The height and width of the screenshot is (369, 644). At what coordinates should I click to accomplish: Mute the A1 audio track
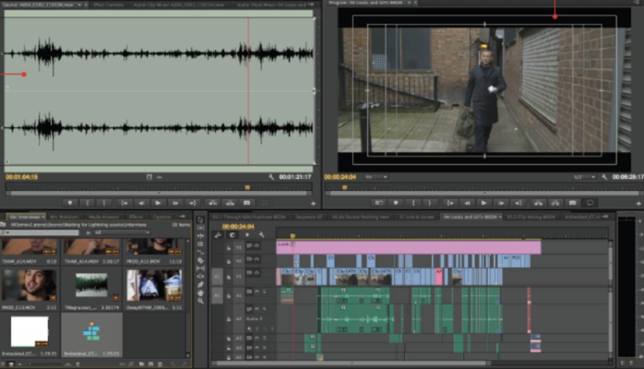[x=257, y=290]
